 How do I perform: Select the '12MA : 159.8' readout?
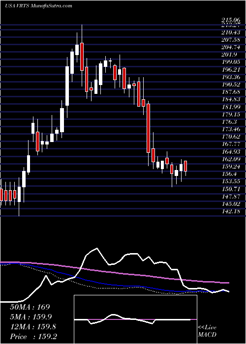click(33, 327)
